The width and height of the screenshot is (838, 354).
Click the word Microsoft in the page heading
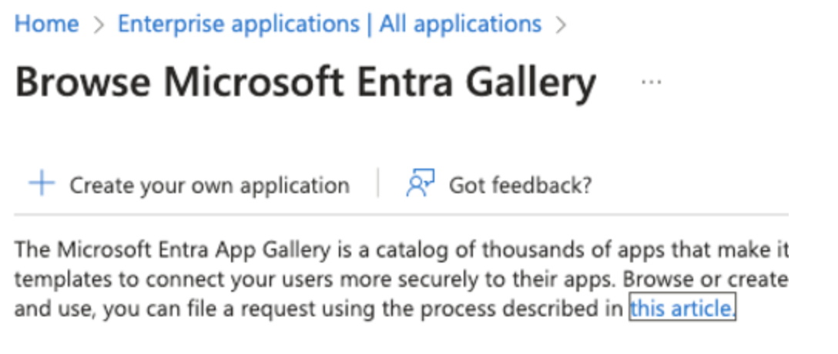point(253,83)
